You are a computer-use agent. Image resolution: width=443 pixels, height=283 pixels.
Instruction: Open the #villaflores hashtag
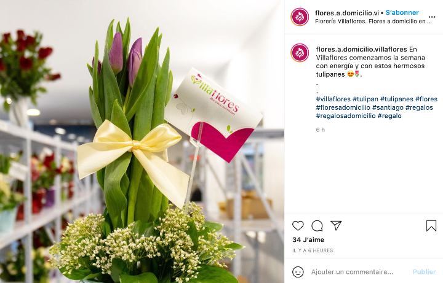(x=333, y=99)
